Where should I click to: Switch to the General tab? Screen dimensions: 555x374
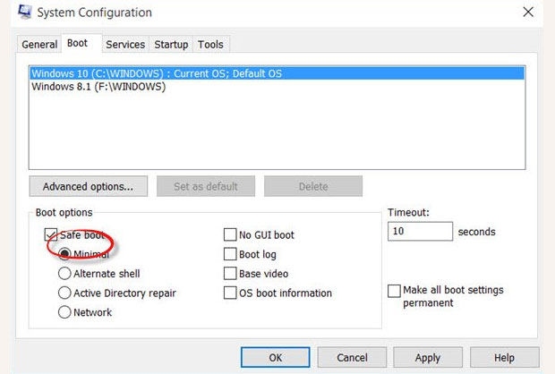(39, 45)
